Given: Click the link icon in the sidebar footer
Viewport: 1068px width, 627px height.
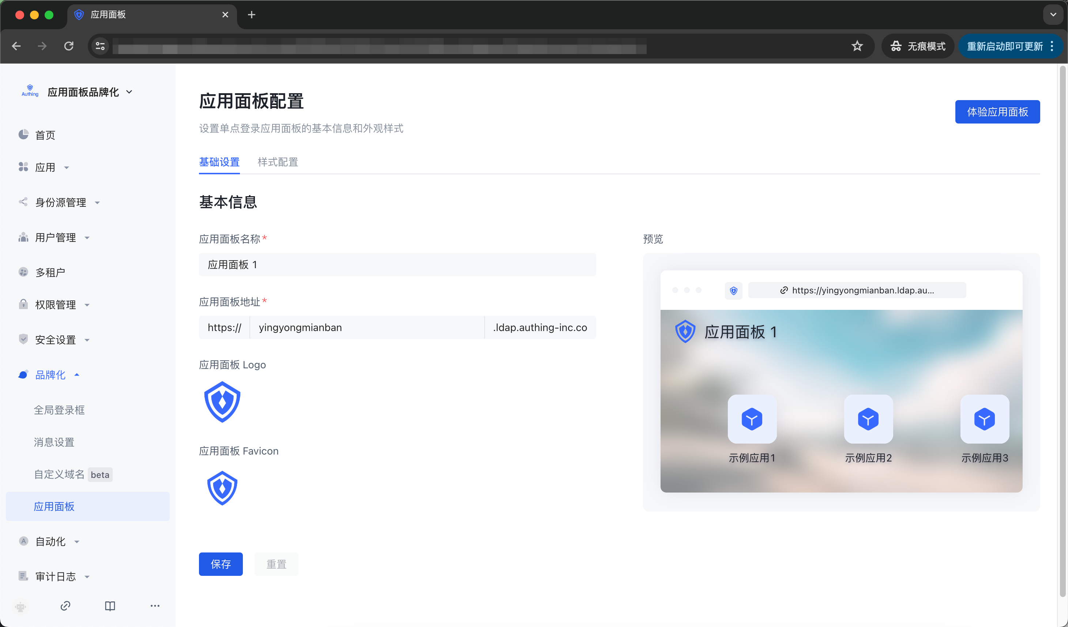Looking at the screenshot, I should 65,605.
